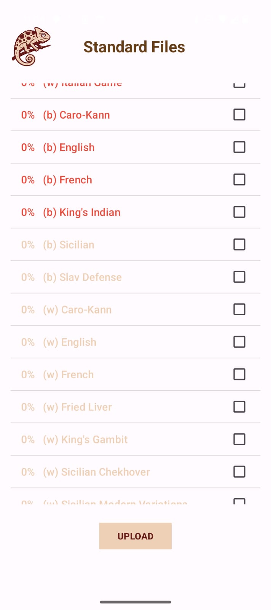Check the (w) English checkbox
This screenshot has height=610, width=271.
[x=239, y=342]
